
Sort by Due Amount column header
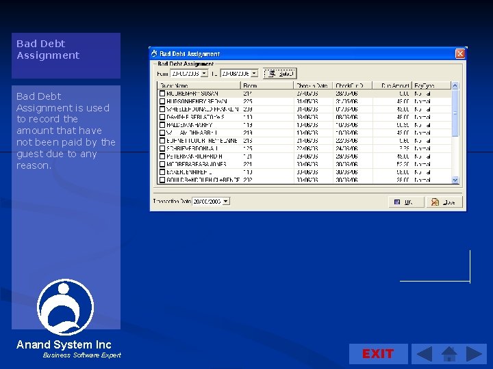pos(392,85)
